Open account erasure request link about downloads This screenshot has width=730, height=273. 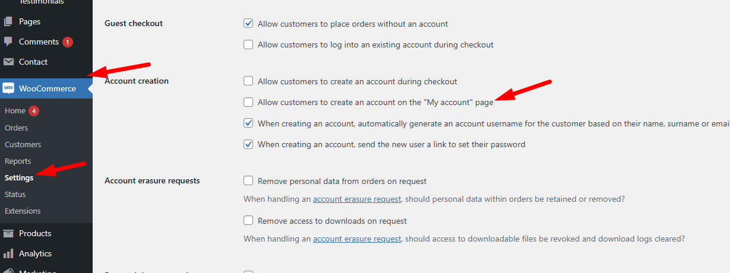pos(357,239)
